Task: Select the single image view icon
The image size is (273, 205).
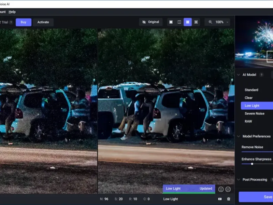Action: (171, 22)
